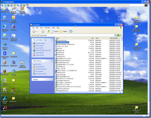Launch CodeStuff Starter desktop shortcut
The width and height of the screenshot is (151, 118).
5,100
